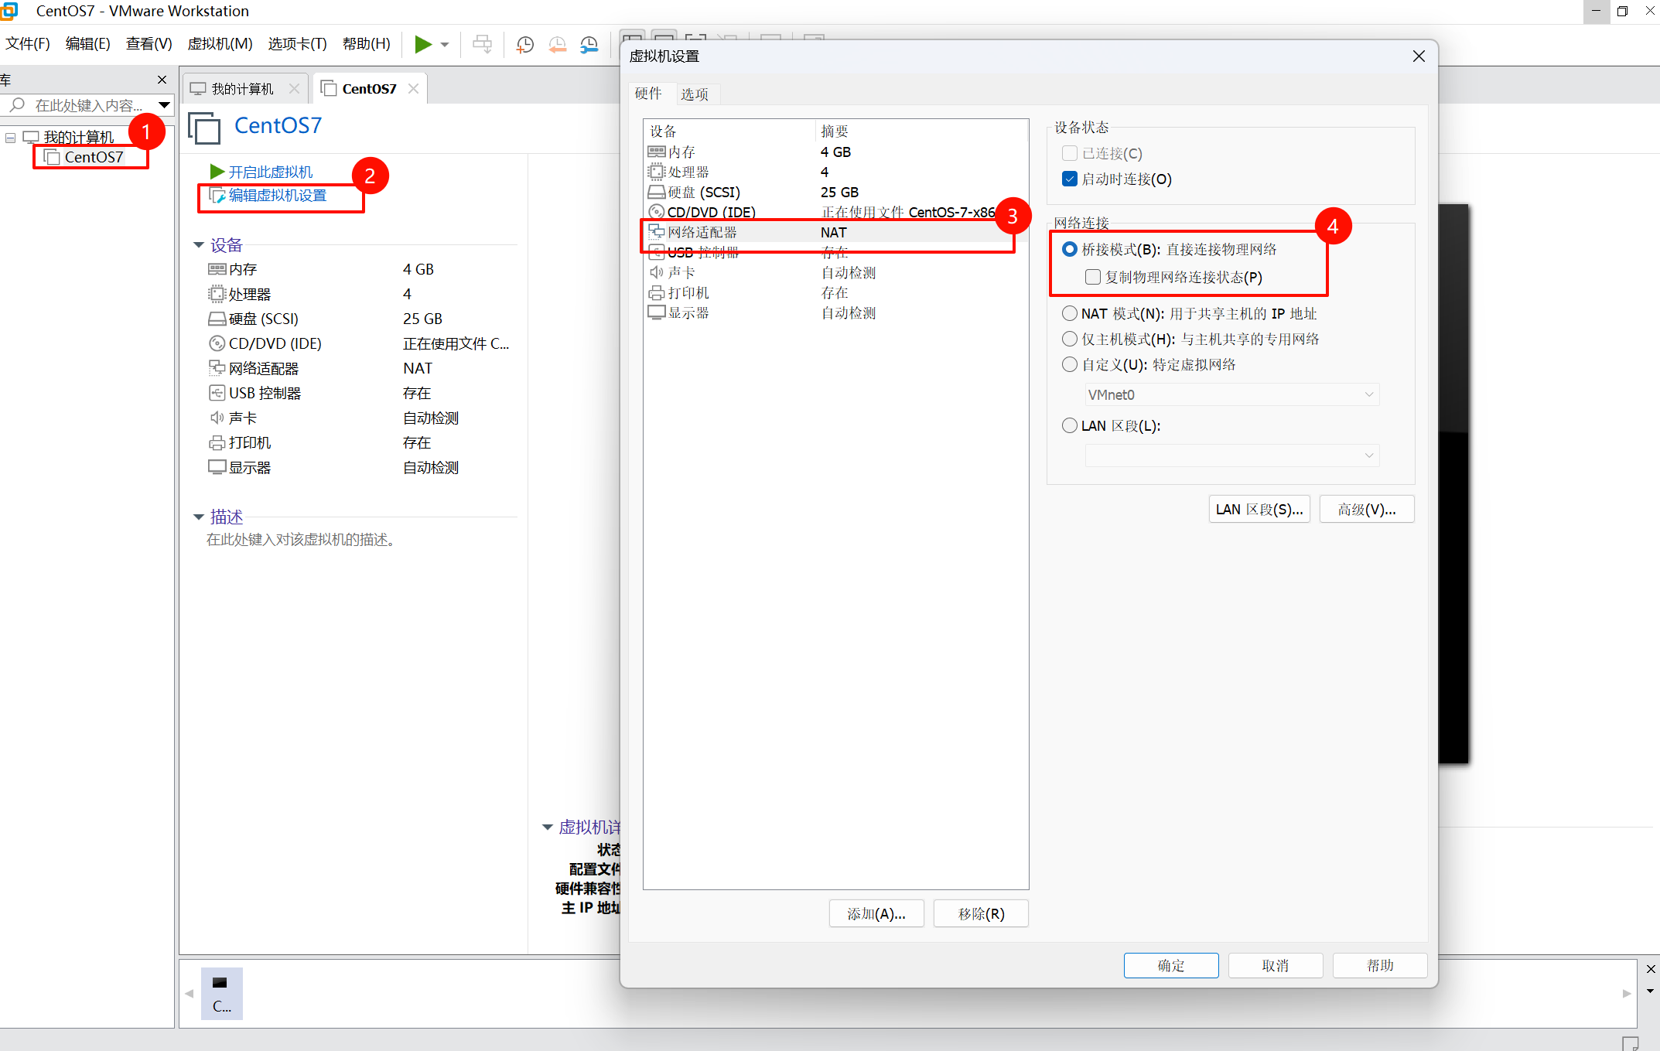
Task: Select 网络适配器 in the dialog device list
Action: pyautogui.click(x=702, y=232)
